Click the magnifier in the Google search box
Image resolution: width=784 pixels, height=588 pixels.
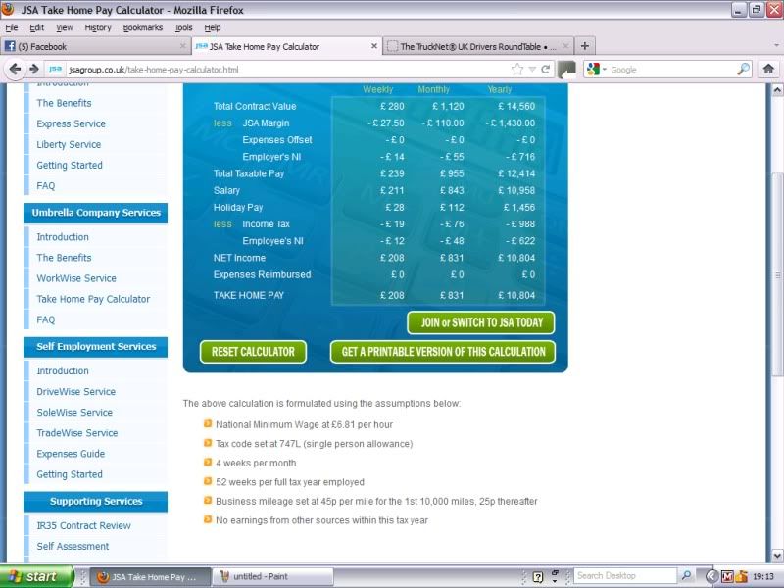pos(744,69)
